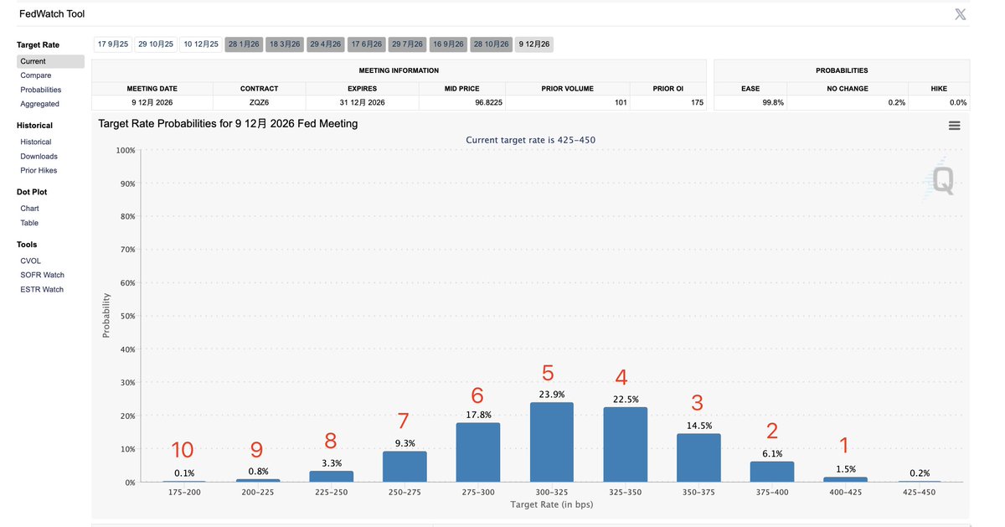
Task: Click the 1.5% bar value label
Action: (846, 468)
